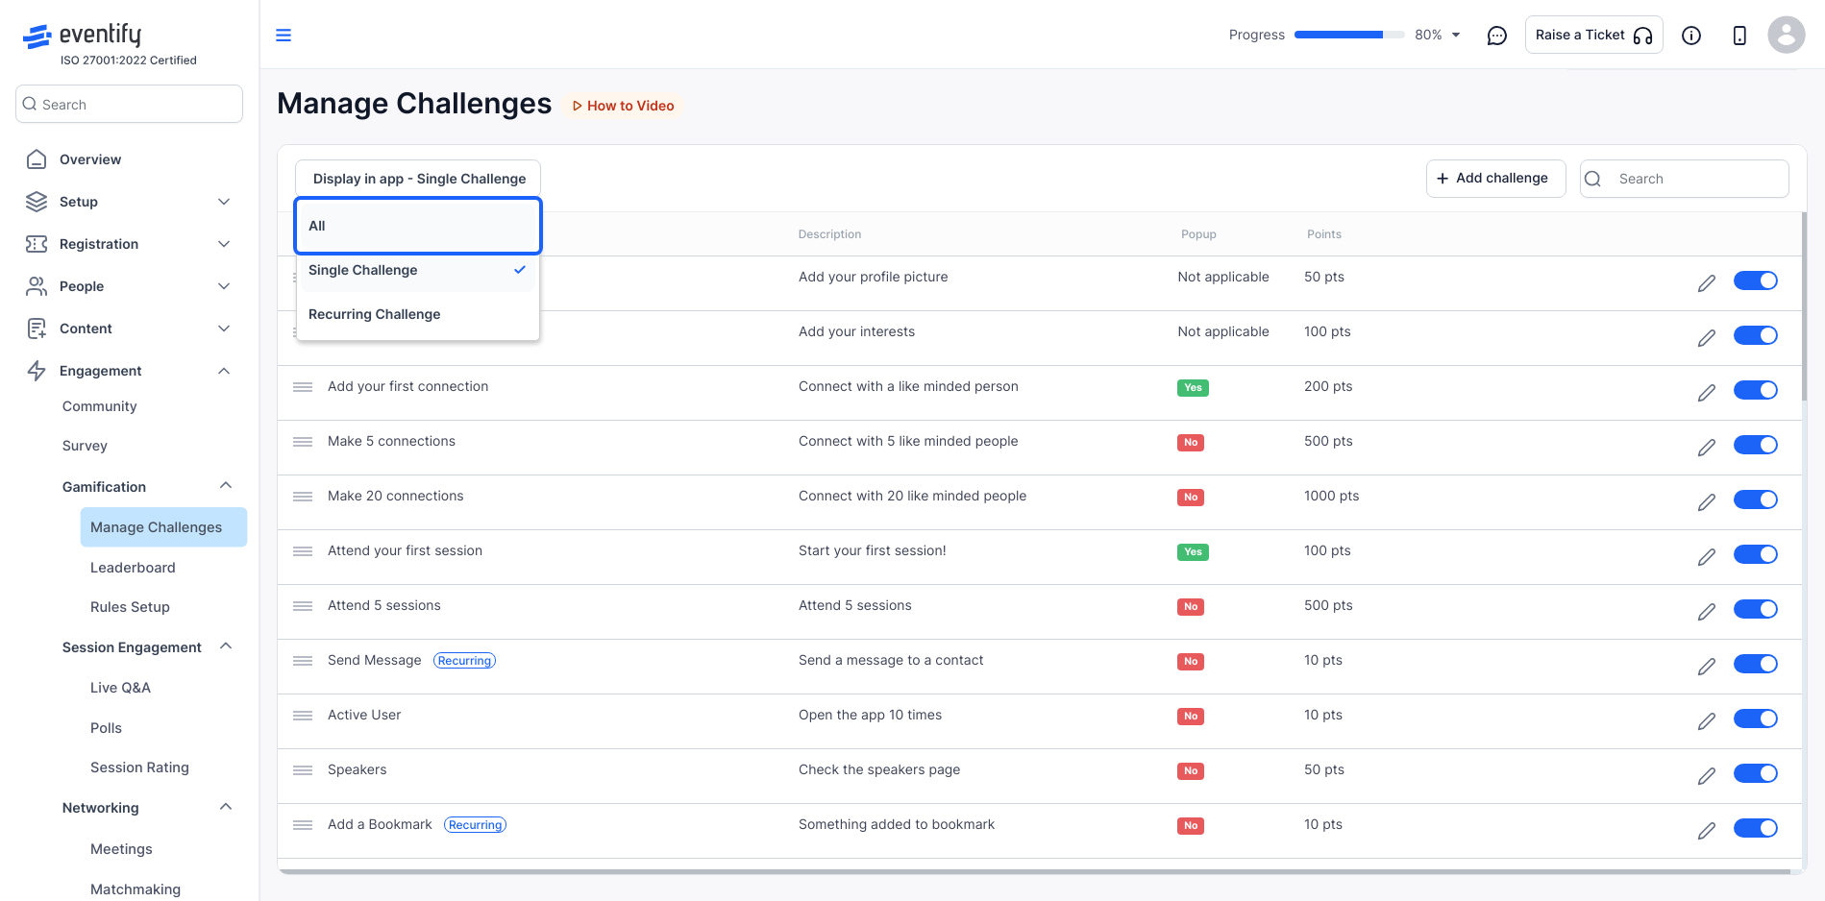The height and width of the screenshot is (901, 1825).
Task: Click the info circle icon
Action: (x=1691, y=36)
